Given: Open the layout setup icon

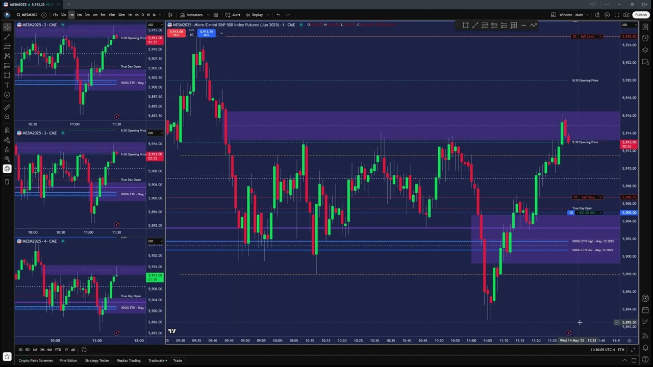Looking at the screenshot, I should [554, 15].
